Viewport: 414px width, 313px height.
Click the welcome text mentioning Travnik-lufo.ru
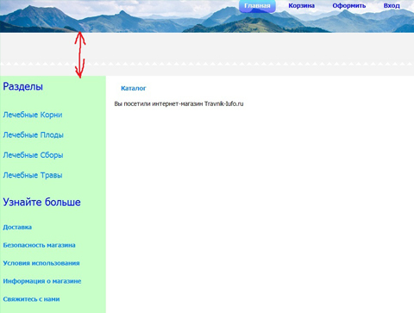click(179, 103)
